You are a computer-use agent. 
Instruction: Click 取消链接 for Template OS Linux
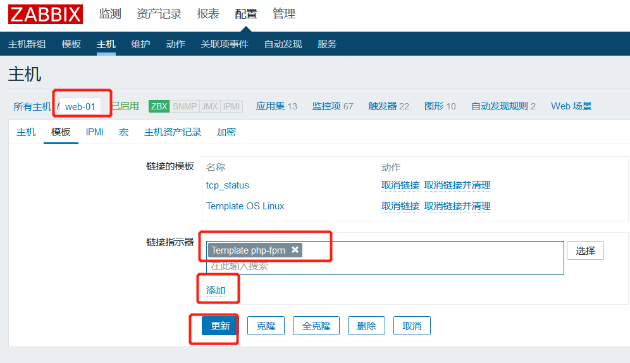click(400, 206)
